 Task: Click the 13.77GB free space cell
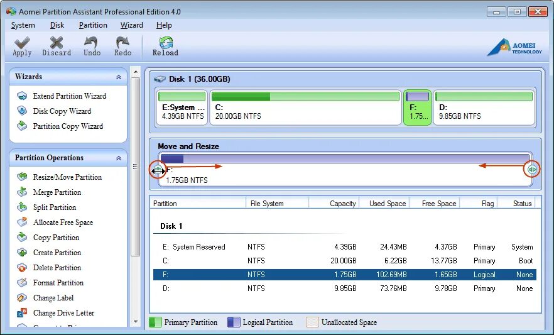[x=443, y=261]
